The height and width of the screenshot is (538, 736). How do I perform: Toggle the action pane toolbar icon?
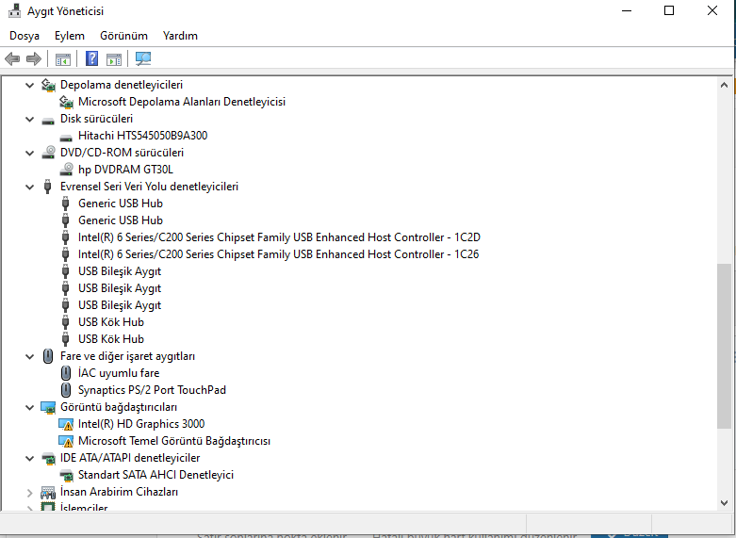point(114,59)
